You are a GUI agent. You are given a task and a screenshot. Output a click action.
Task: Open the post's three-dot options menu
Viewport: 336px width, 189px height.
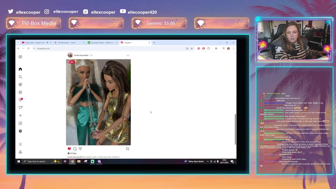(x=128, y=55)
